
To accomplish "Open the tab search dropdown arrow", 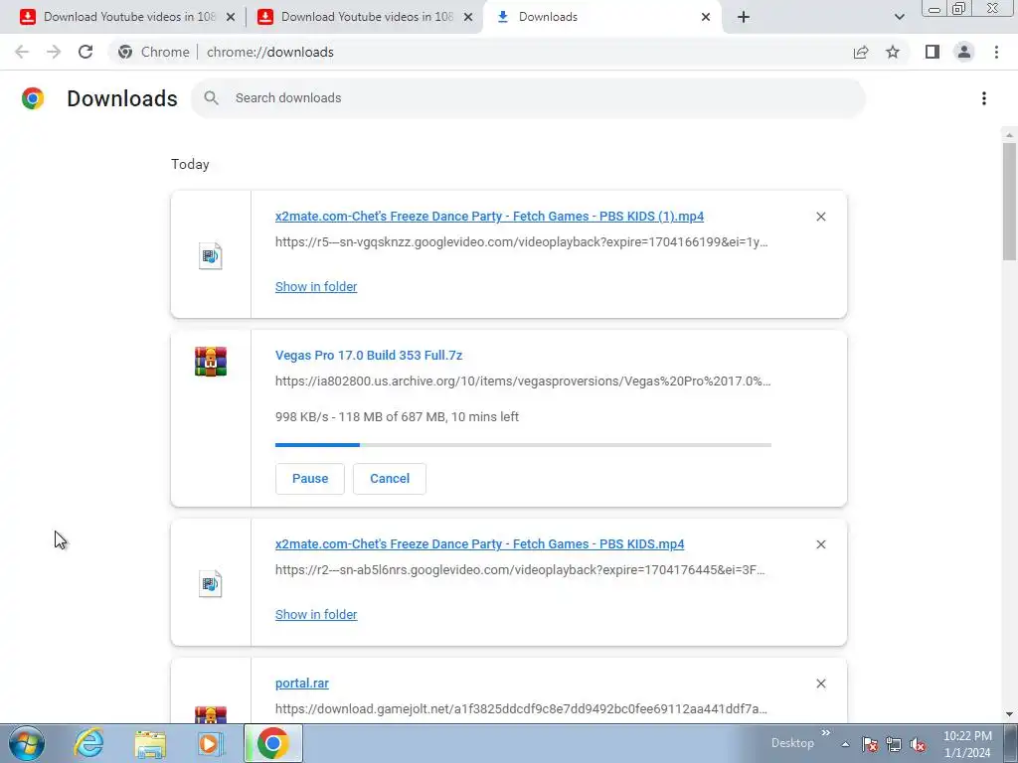I will pos(899,17).
